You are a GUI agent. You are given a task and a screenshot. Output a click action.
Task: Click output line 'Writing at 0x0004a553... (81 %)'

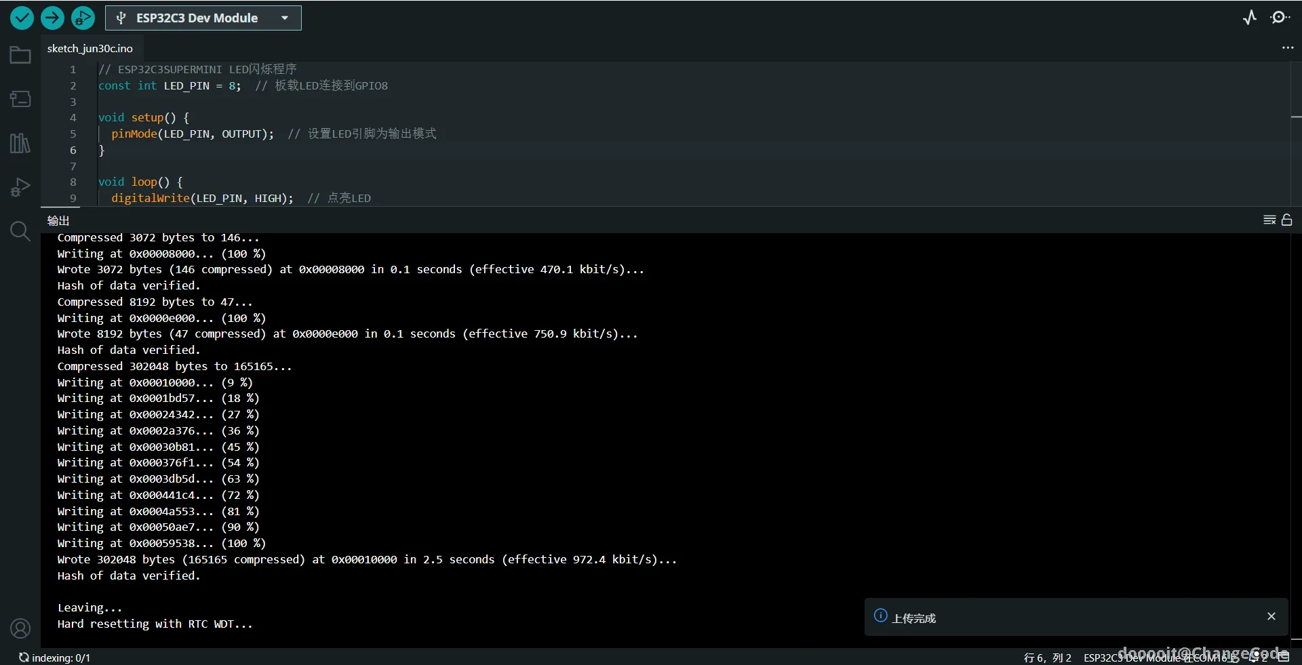point(158,512)
